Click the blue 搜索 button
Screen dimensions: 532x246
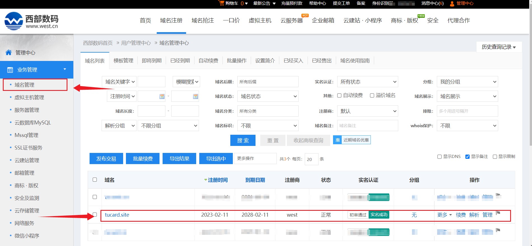243,140
